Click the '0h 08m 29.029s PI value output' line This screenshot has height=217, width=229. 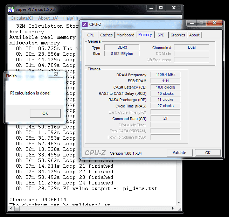pos(87,188)
